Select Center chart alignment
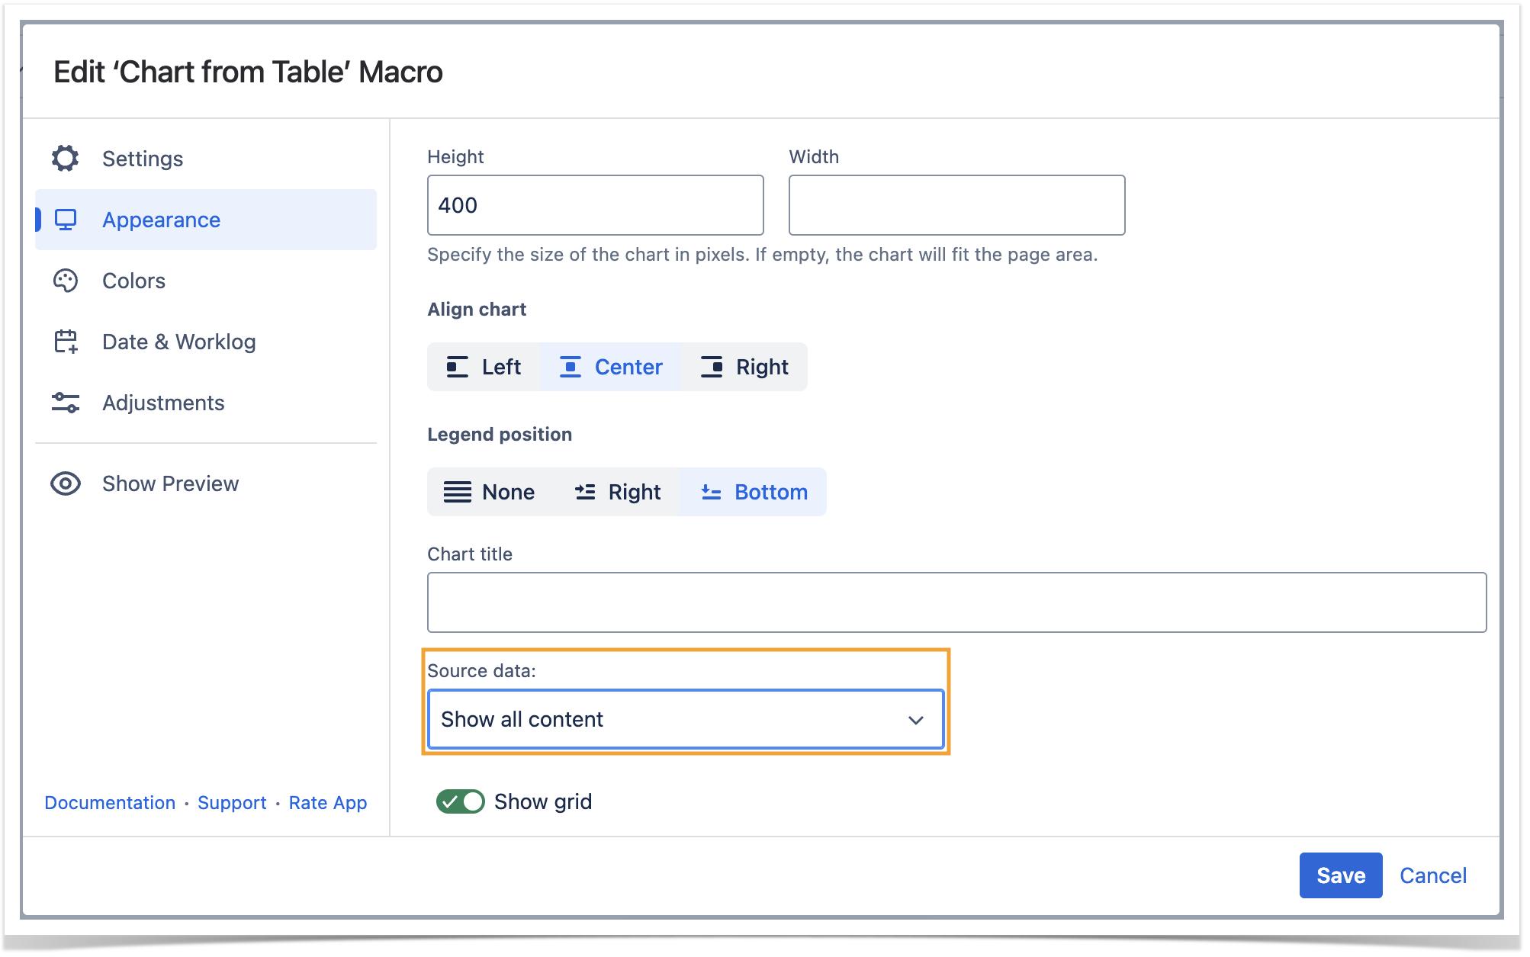The height and width of the screenshot is (957, 1530). point(611,367)
